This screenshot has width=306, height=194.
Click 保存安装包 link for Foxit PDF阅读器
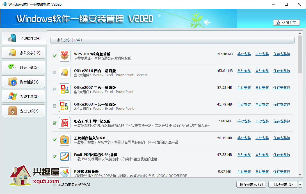pos(282,155)
